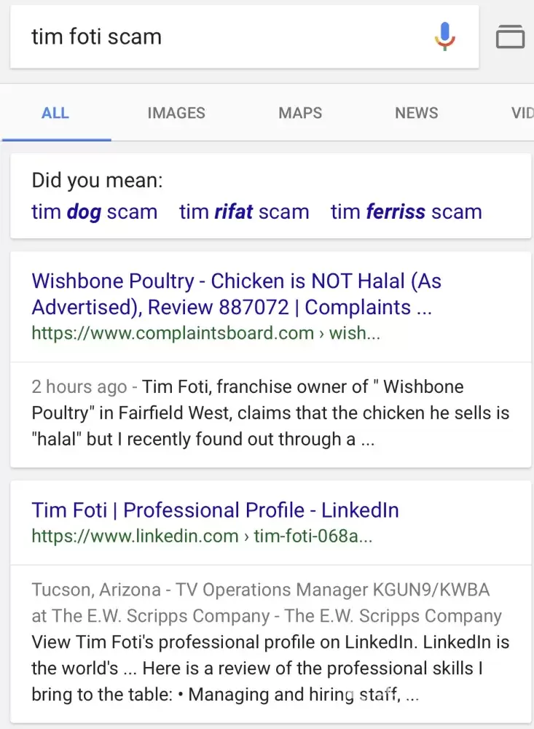Select the NEWS tab

pyautogui.click(x=417, y=113)
